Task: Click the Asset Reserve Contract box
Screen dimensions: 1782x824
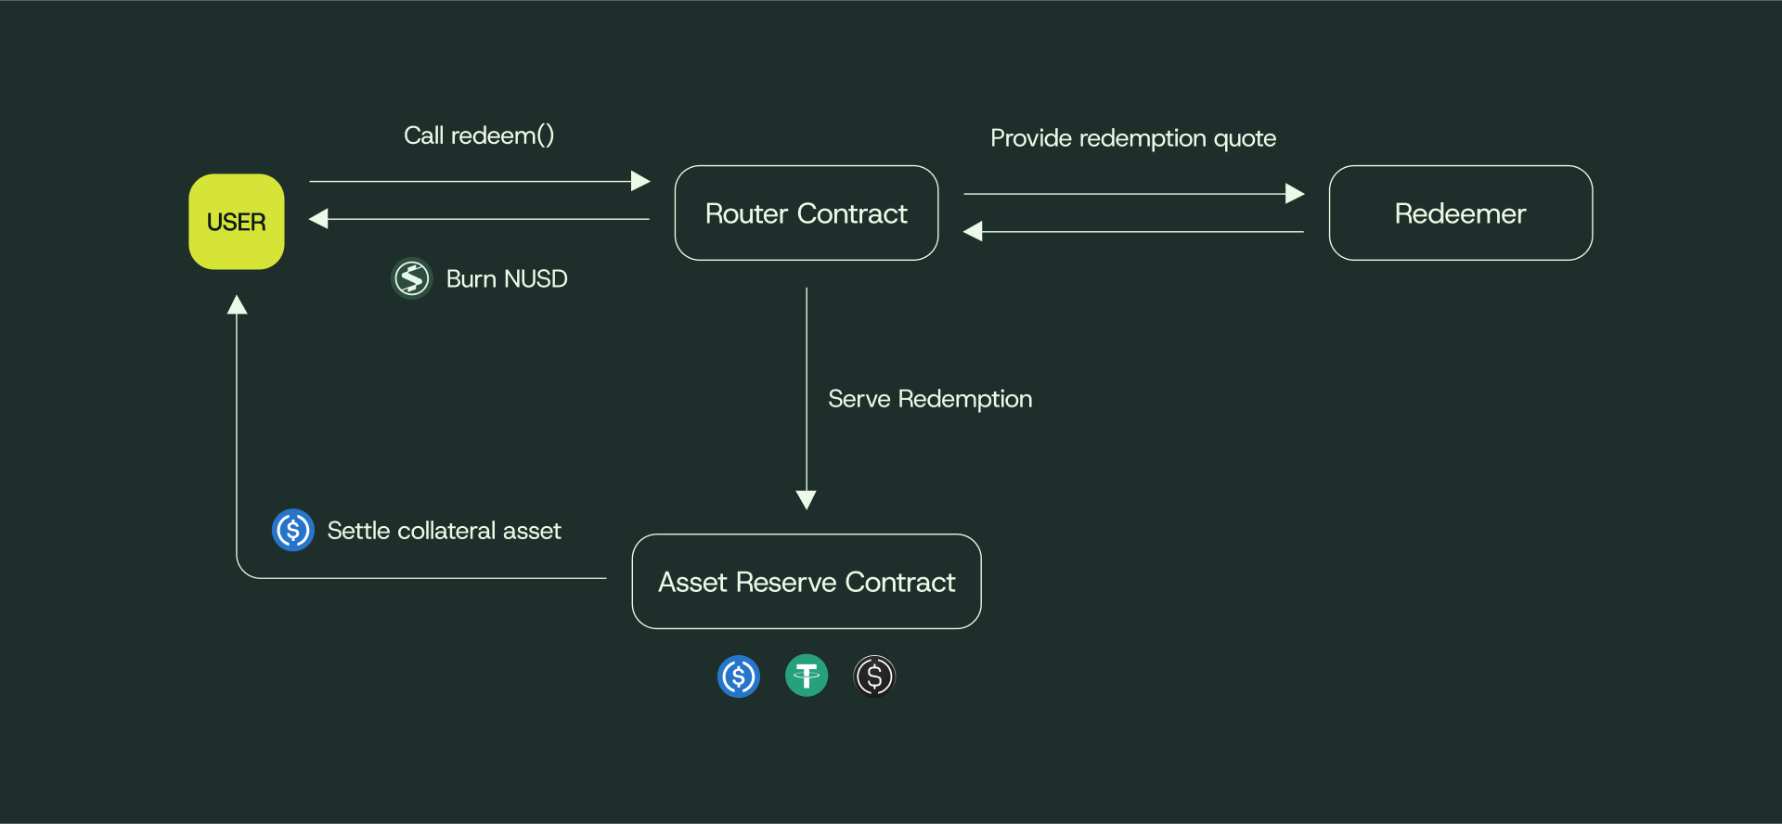Action: [x=807, y=582]
